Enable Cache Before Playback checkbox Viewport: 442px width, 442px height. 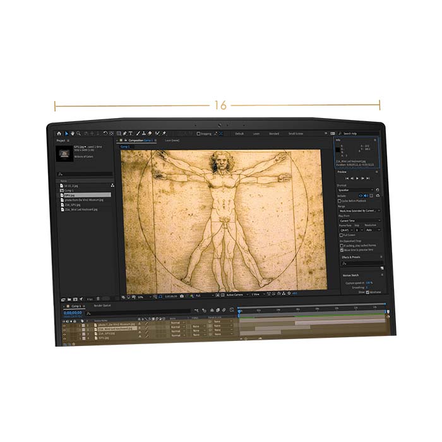341,201
